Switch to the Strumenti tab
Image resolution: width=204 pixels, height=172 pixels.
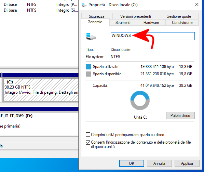[x=123, y=23]
